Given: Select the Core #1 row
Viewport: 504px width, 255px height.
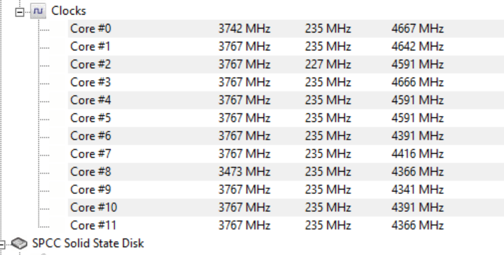Looking at the screenshot, I should click(286, 47).
